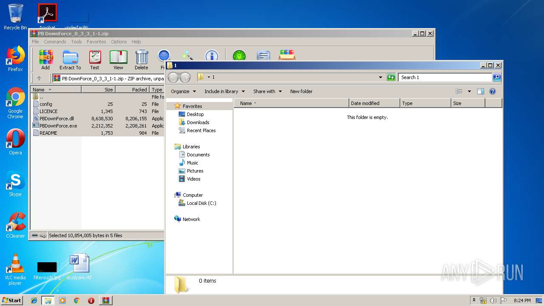
Task: Click the Comment icon in WinRAR toolbar
Action: click(x=263, y=56)
